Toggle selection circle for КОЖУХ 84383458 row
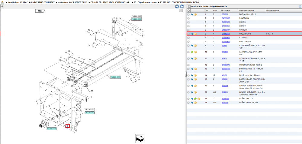Image resolution: width=302 pixels, height=144 pixels. tap(188, 22)
